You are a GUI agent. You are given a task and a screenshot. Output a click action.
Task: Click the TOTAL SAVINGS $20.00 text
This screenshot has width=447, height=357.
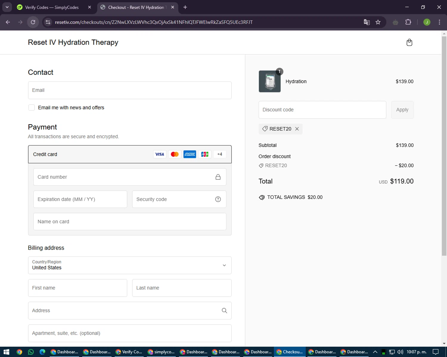(295, 197)
